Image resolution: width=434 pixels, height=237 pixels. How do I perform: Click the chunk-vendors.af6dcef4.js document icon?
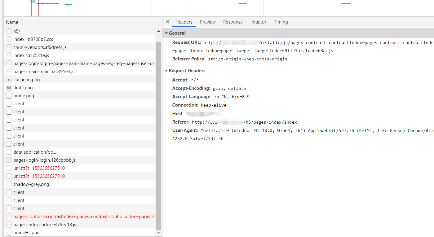click(9, 47)
